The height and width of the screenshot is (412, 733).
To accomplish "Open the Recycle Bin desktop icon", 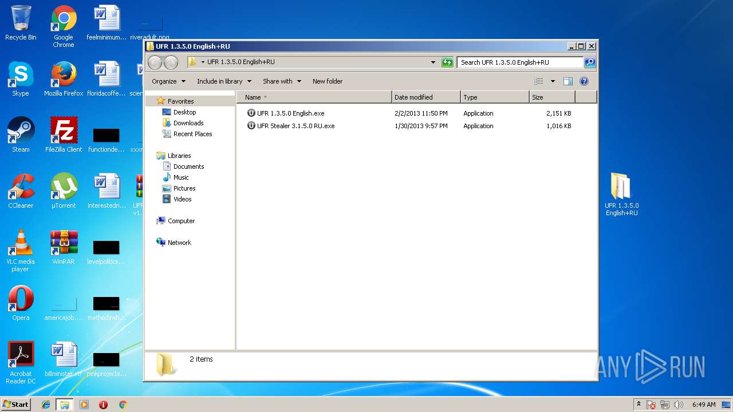I will pos(21,23).
